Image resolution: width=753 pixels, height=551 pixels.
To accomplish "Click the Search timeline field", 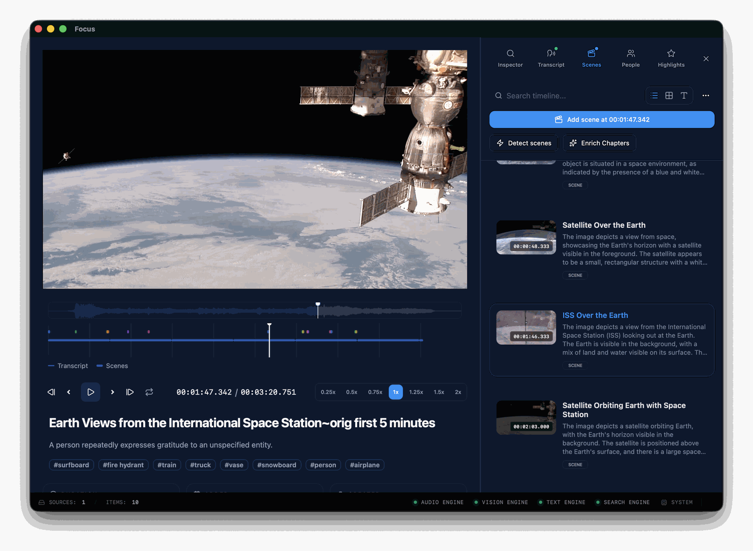I will click(567, 96).
